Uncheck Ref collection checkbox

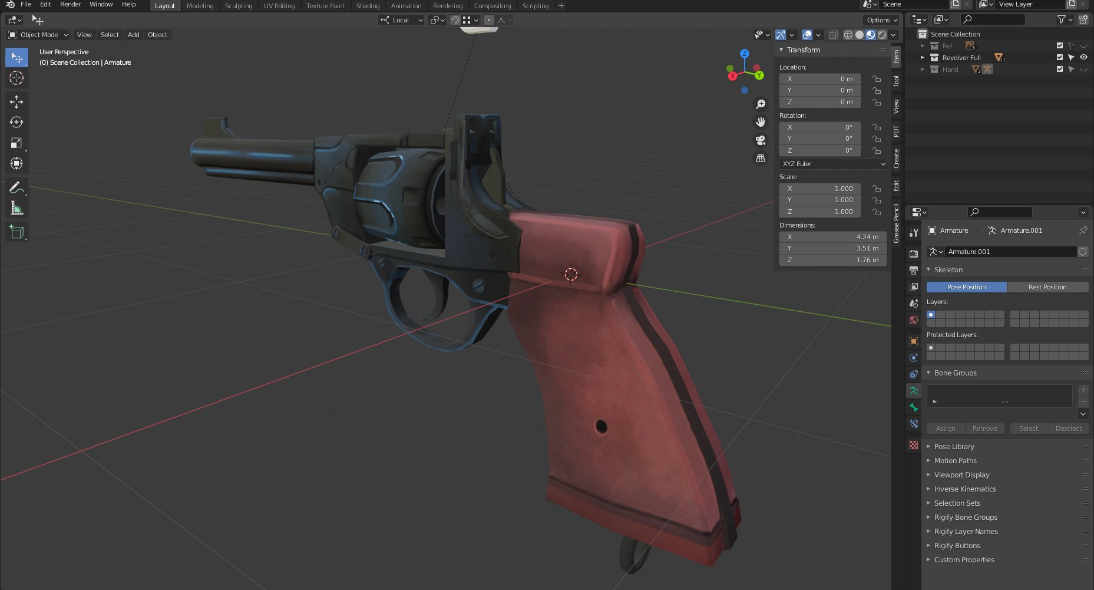point(1060,45)
